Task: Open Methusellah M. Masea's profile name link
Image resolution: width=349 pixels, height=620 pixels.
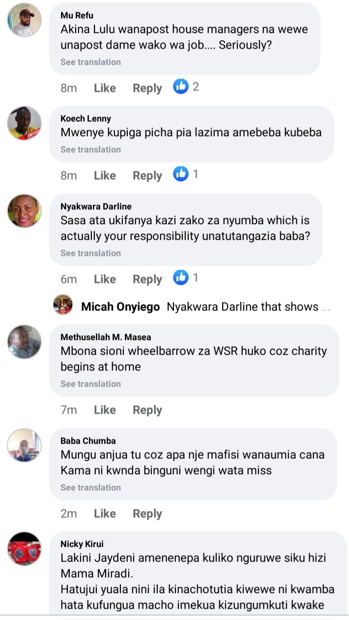Action: [x=106, y=337]
